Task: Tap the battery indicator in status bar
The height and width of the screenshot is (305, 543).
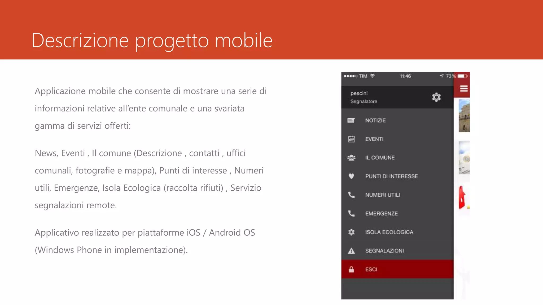Action: (462, 76)
